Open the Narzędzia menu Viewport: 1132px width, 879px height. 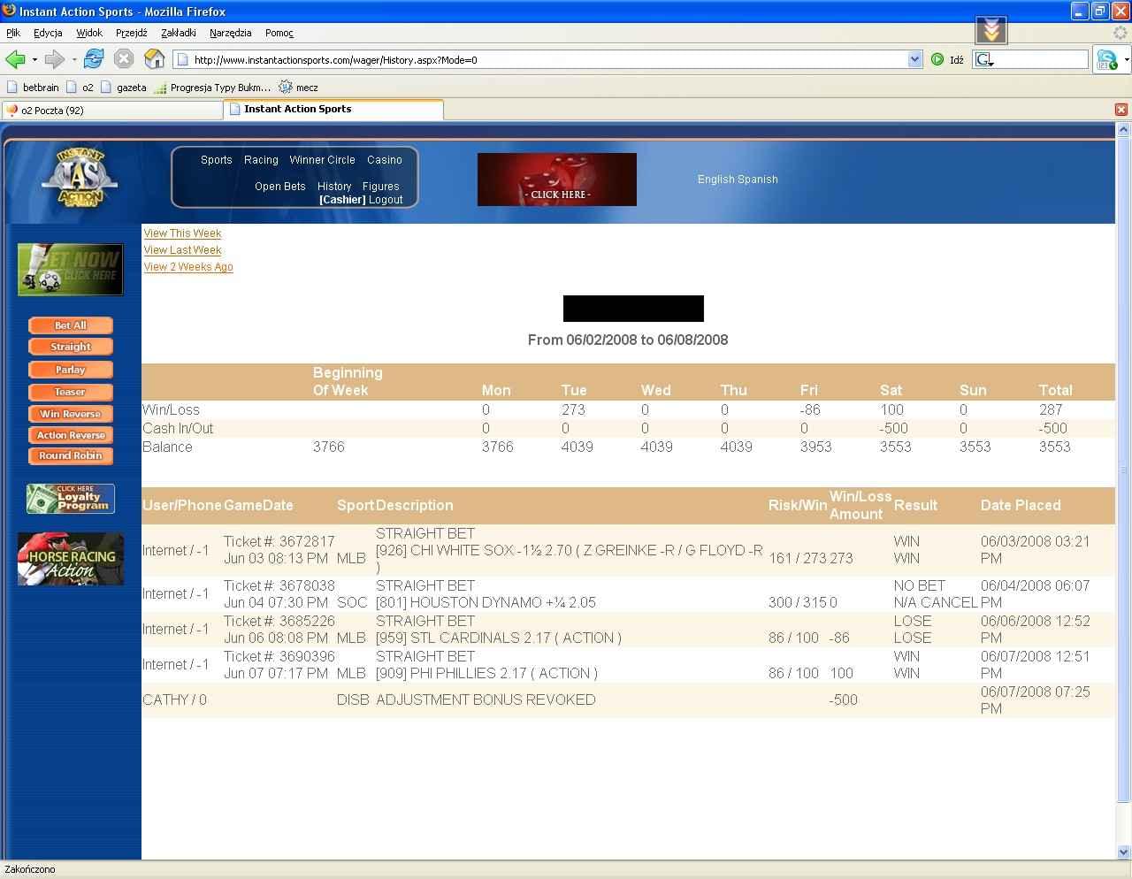[231, 33]
